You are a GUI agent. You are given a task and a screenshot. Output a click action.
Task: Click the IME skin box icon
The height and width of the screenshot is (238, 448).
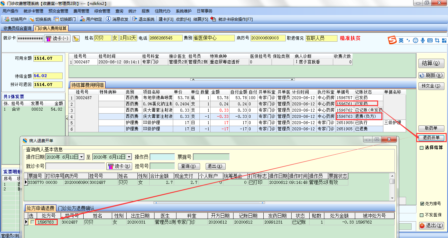tap(437, 40)
